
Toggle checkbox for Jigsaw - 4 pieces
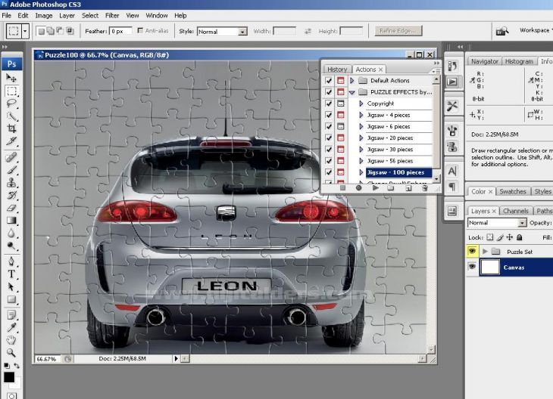click(x=329, y=115)
